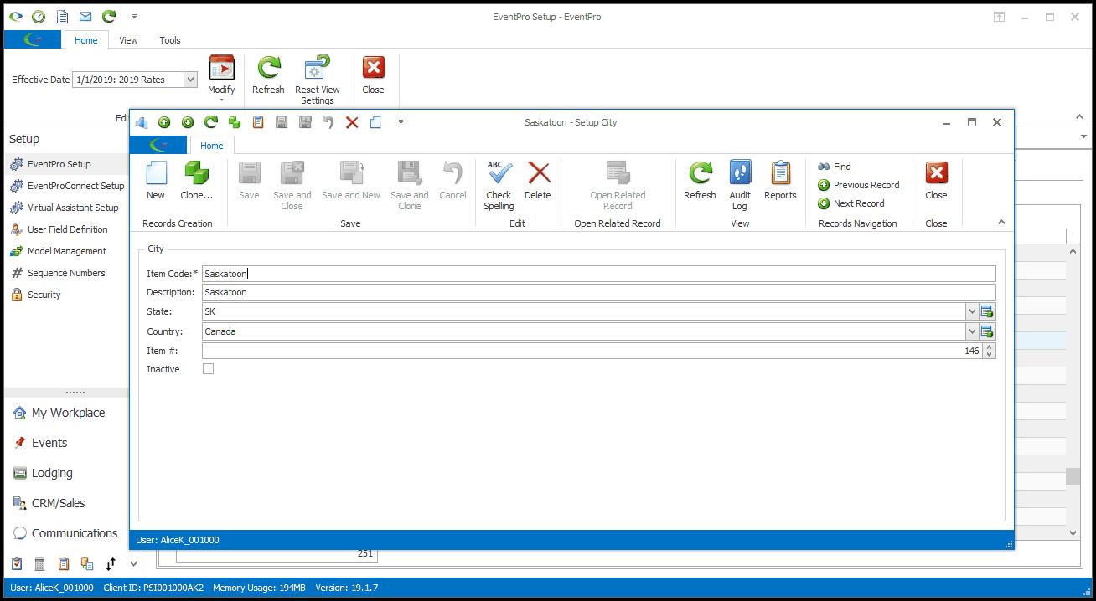Viewport: 1096px width, 601px height.
Task: Click the Delete red X ribbon icon
Action: (538, 181)
